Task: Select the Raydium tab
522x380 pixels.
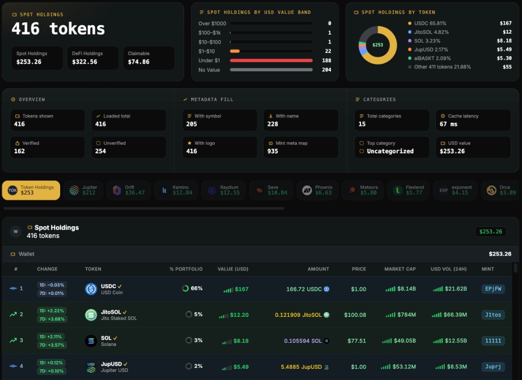Action: [x=223, y=191]
